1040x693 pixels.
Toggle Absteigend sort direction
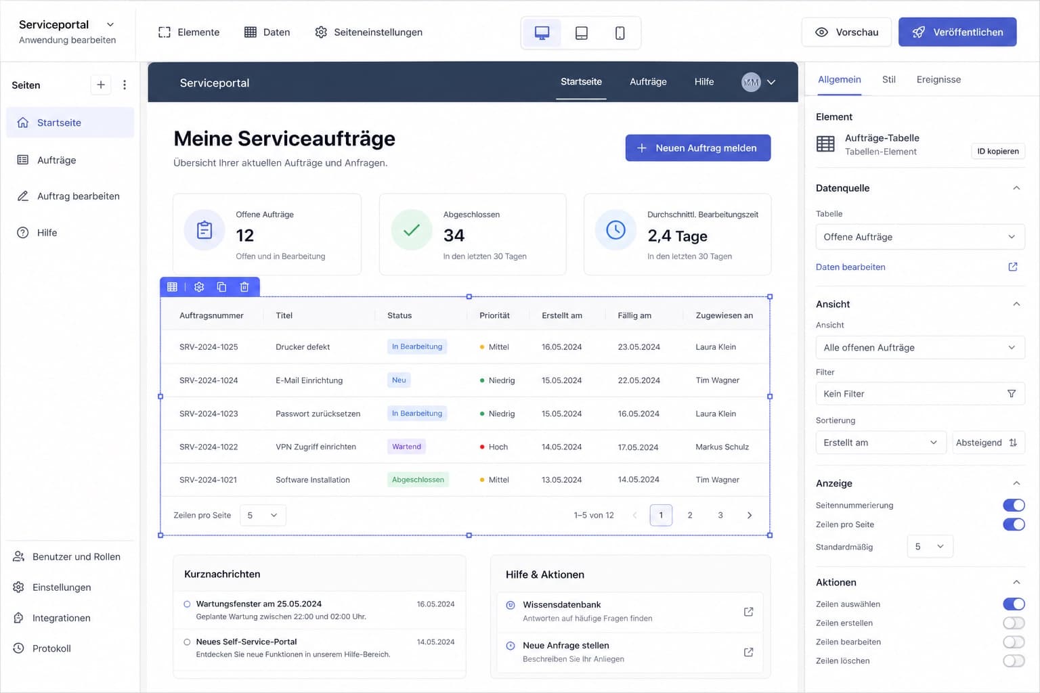[989, 443]
